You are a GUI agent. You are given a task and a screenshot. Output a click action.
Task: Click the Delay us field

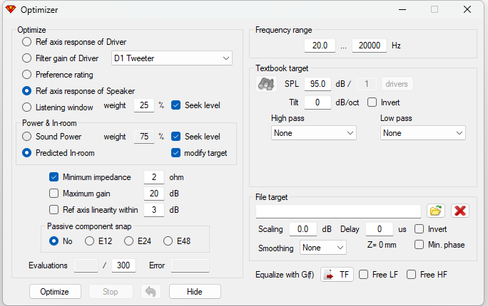[380, 229]
